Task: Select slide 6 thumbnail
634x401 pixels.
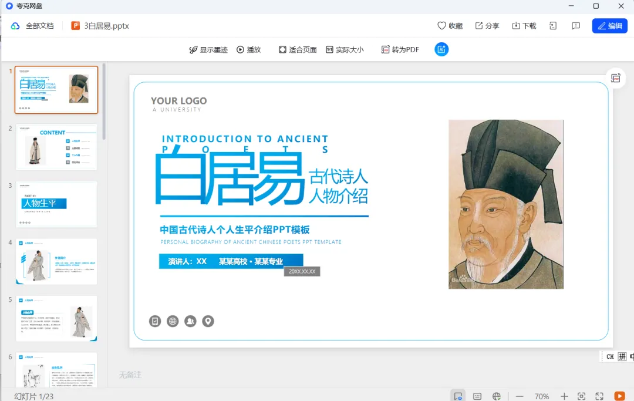Action: (x=56, y=370)
